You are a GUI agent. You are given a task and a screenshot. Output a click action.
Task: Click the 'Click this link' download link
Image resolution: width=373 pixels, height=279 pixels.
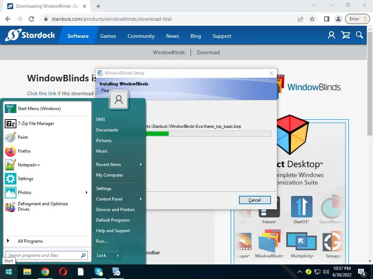click(x=42, y=93)
